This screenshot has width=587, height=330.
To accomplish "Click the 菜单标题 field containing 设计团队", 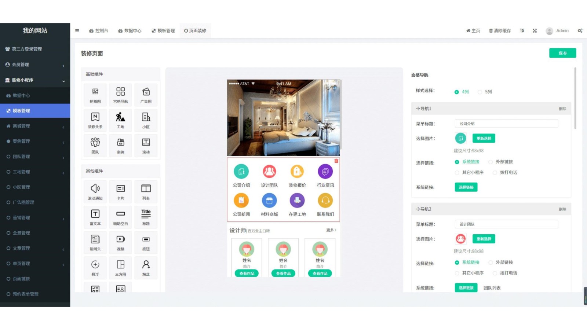I will tap(506, 224).
